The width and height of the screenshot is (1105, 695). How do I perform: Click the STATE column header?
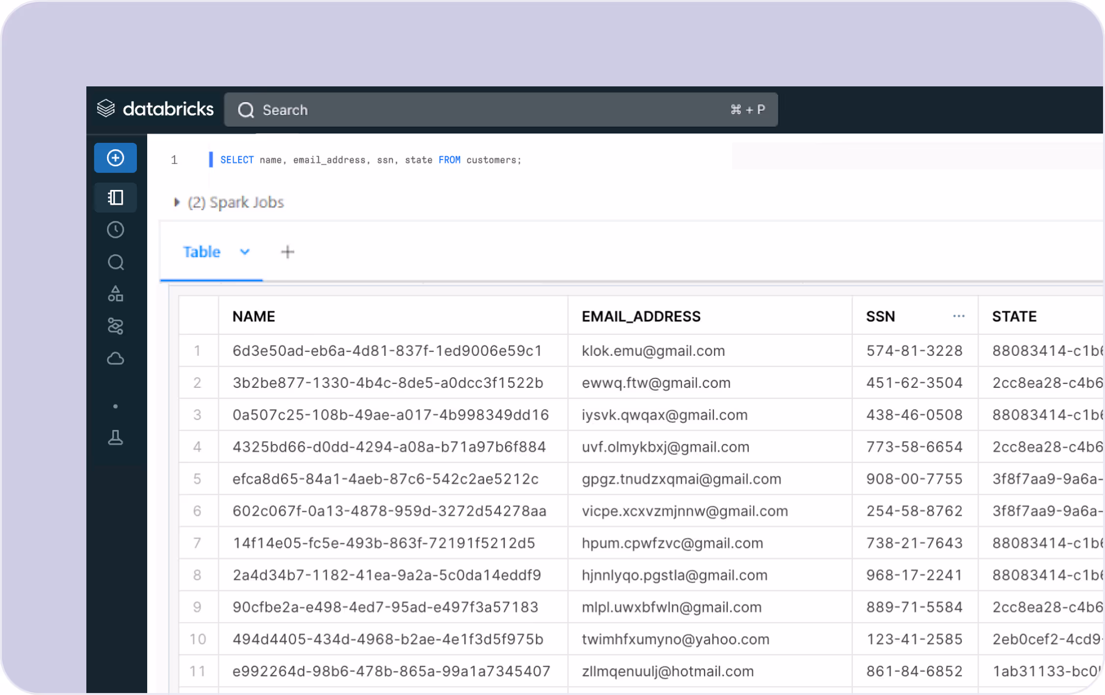(1014, 317)
